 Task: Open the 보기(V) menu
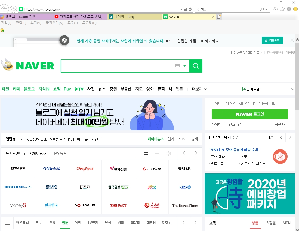pos(36,23)
